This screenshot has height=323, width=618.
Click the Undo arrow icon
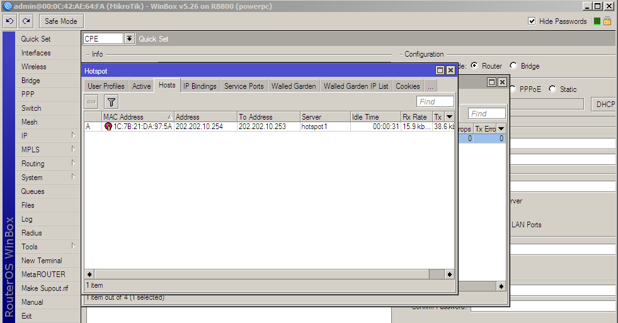10,21
